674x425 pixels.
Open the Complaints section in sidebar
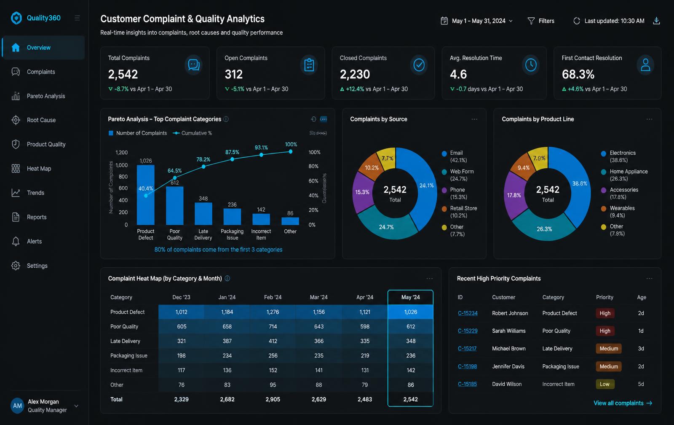[x=43, y=72]
